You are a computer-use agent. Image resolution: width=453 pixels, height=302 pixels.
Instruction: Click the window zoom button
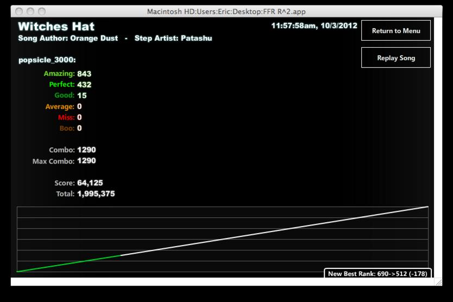[42, 11]
